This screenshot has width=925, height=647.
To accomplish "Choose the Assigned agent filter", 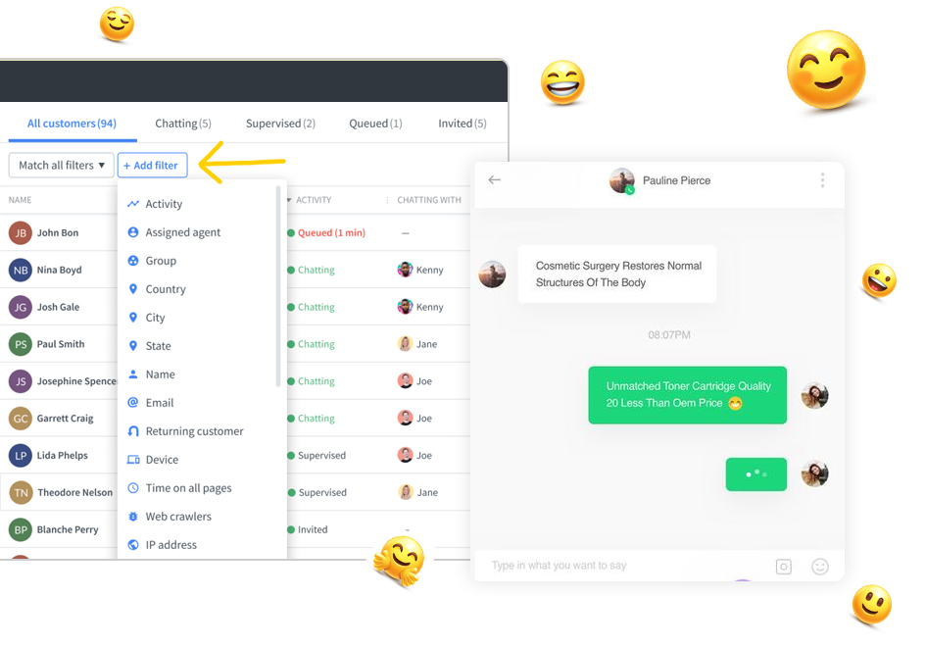I will [x=174, y=232].
